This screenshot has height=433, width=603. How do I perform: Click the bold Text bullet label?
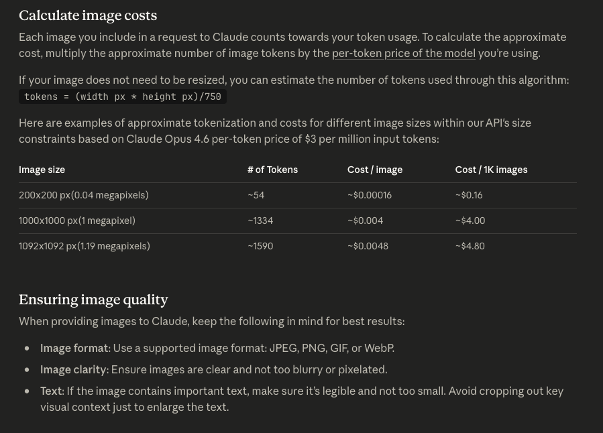click(51, 391)
